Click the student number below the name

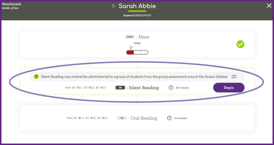pyautogui.click(x=137, y=15)
